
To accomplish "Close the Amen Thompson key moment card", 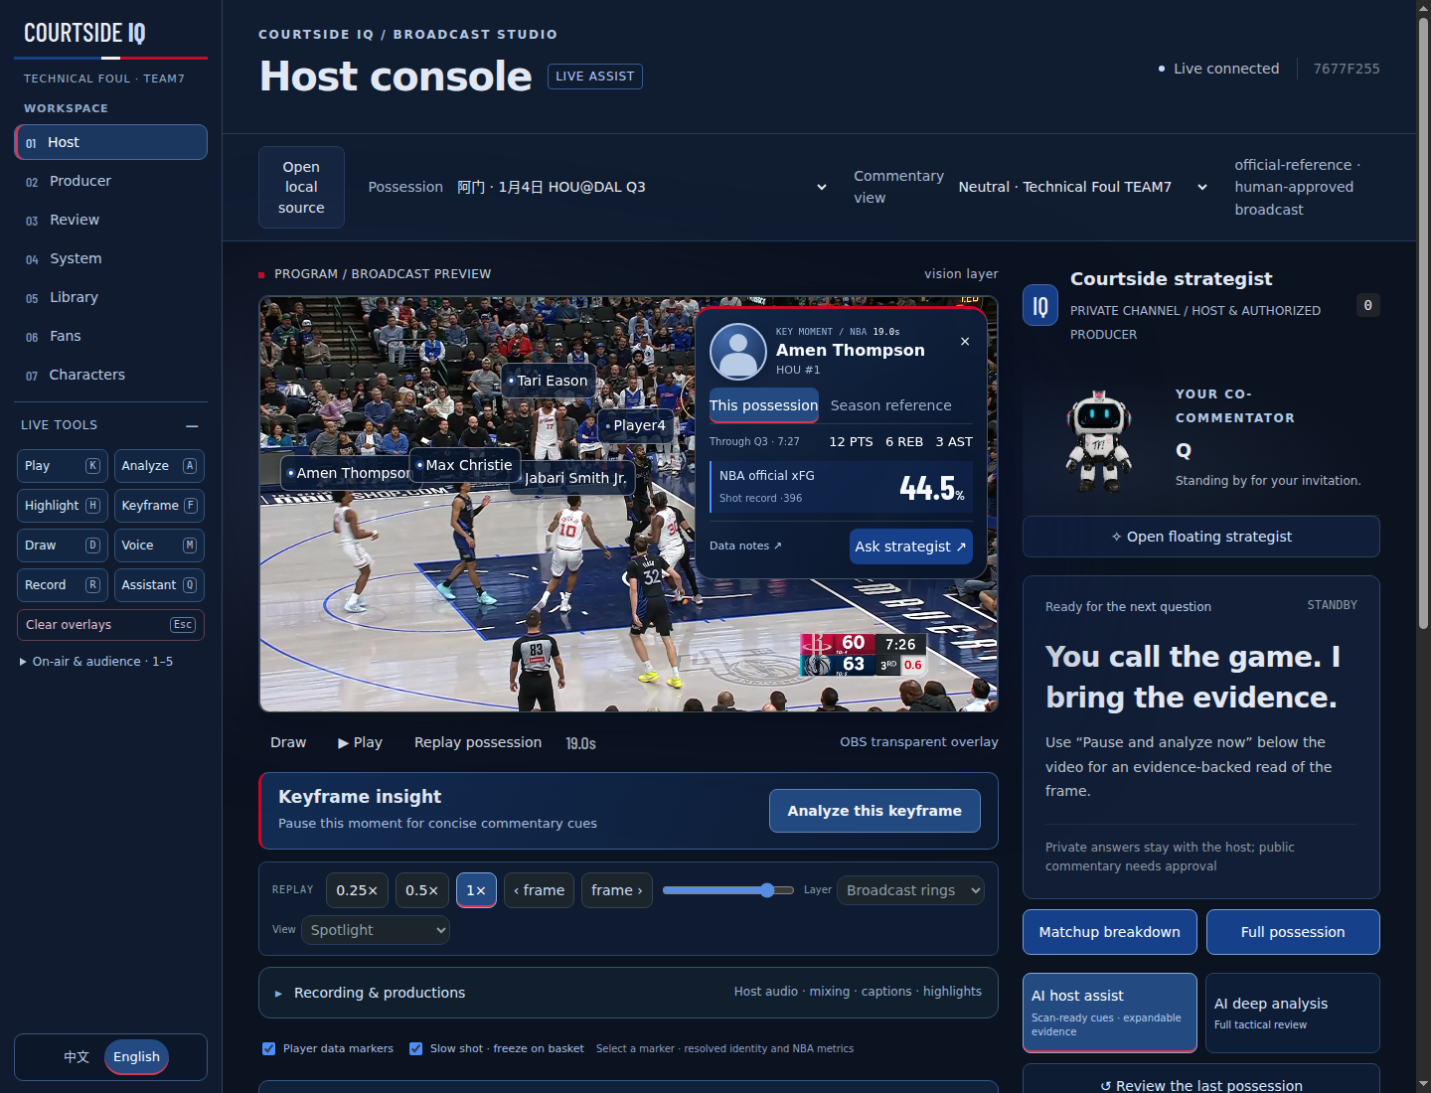I will (x=964, y=342).
